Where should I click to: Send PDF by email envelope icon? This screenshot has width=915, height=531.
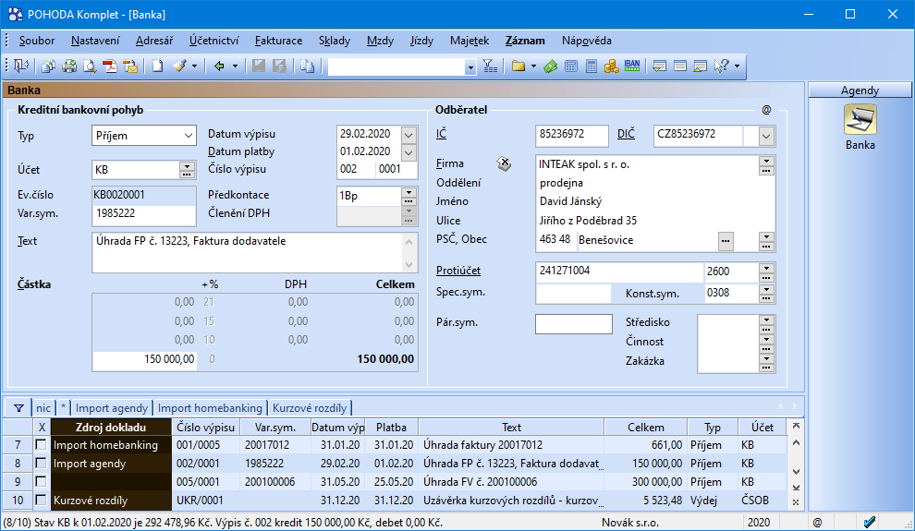pos(130,66)
